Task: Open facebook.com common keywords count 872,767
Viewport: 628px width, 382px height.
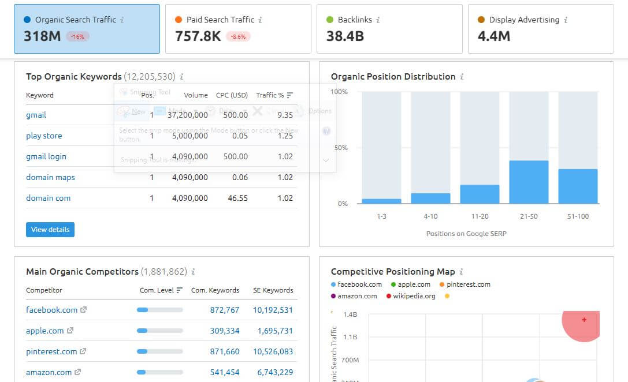Action: (225, 310)
